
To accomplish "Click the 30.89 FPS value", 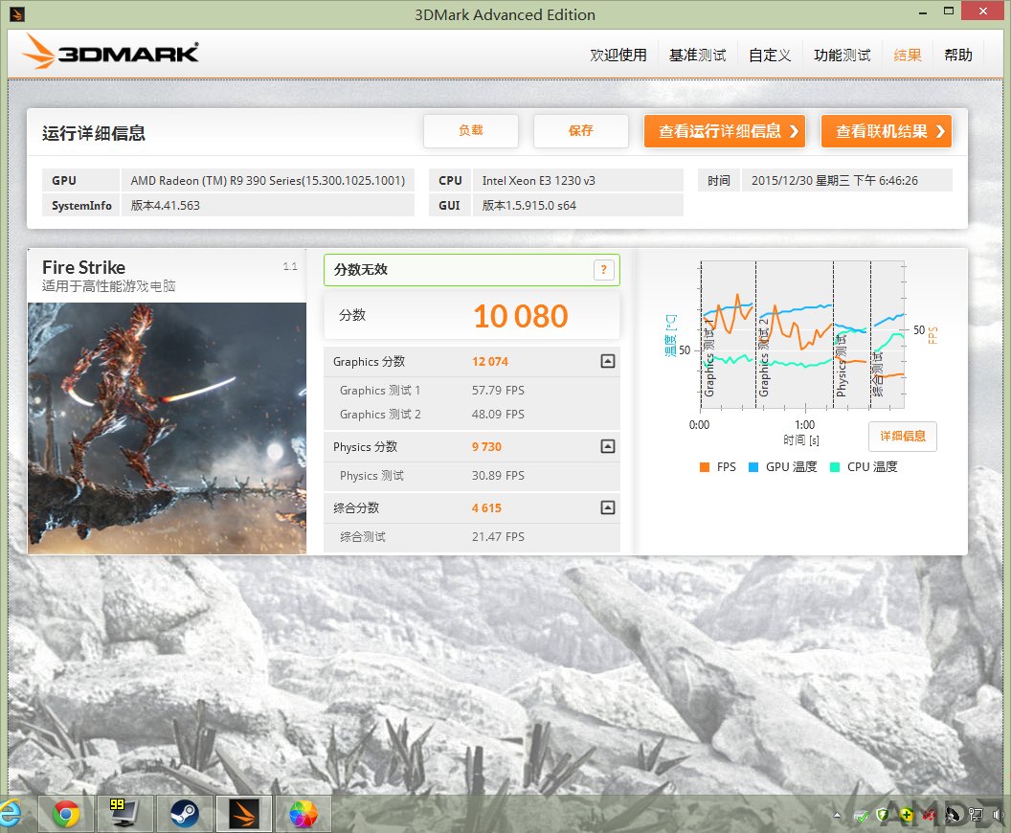I will [498, 475].
